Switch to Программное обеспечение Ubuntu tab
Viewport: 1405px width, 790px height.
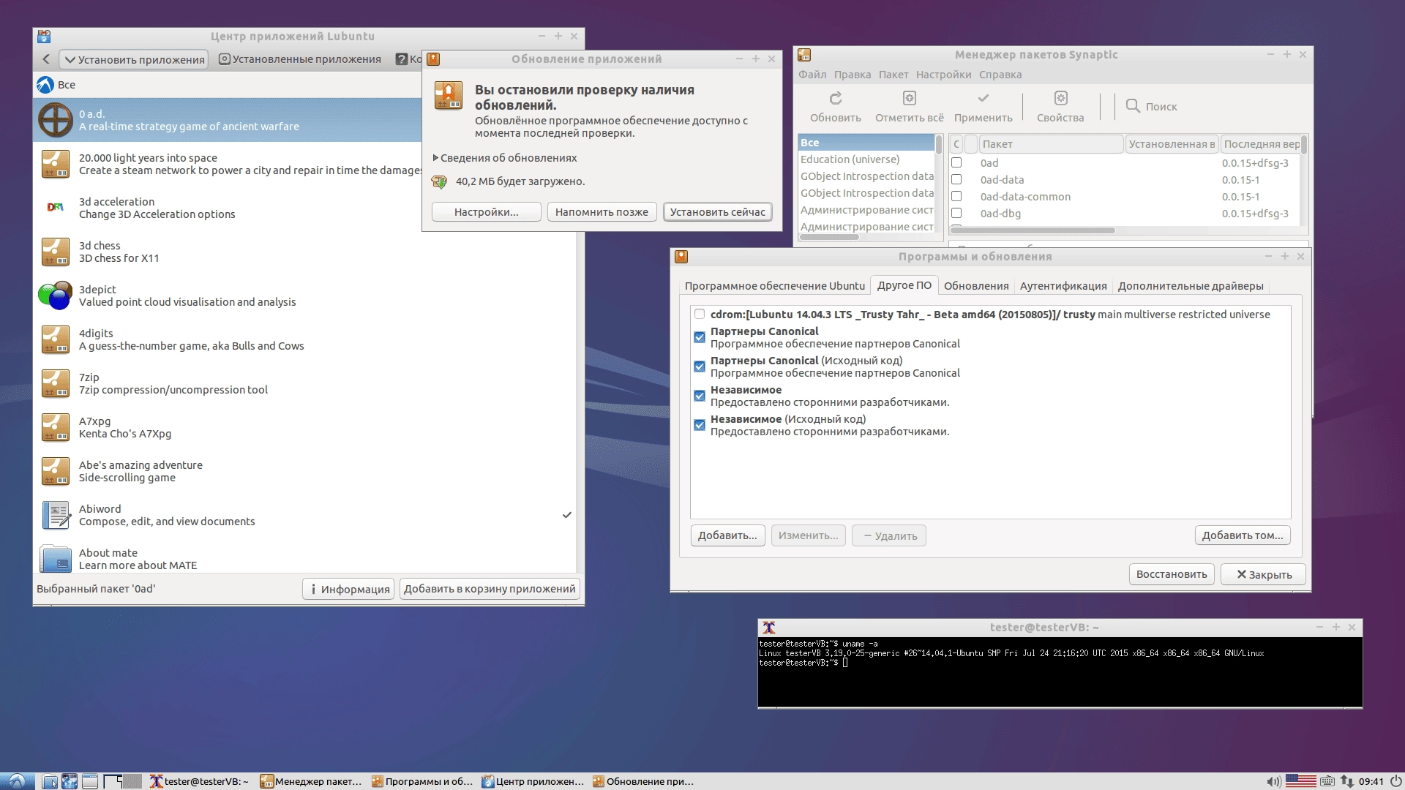(x=774, y=286)
